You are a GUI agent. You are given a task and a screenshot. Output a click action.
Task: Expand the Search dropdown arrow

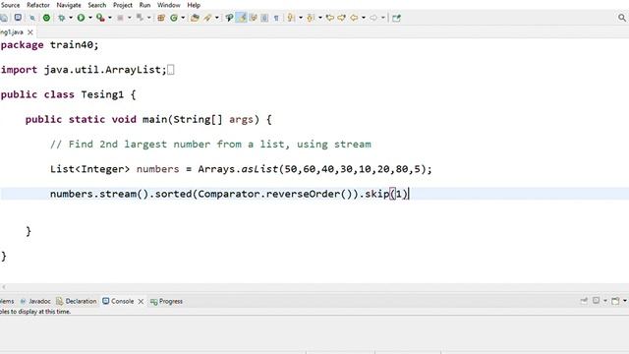(217, 18)
